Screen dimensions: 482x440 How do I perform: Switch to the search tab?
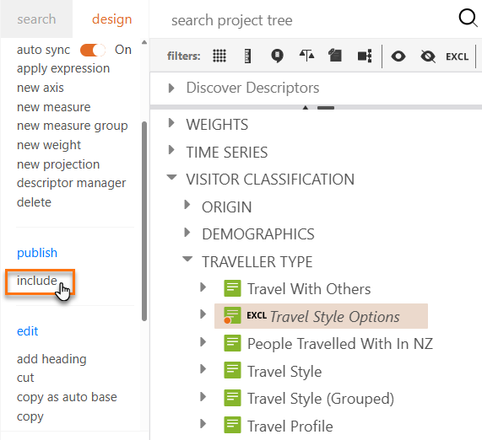[36, 19]
